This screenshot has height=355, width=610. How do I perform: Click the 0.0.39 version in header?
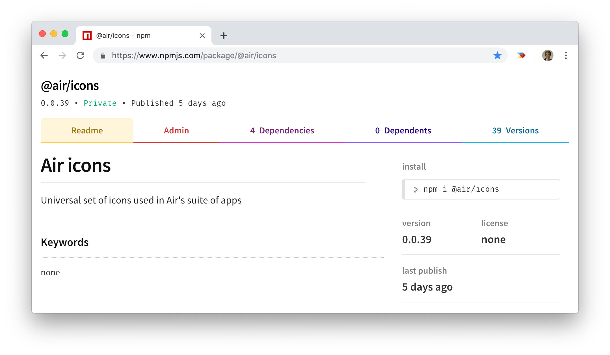tap(55, 103)
